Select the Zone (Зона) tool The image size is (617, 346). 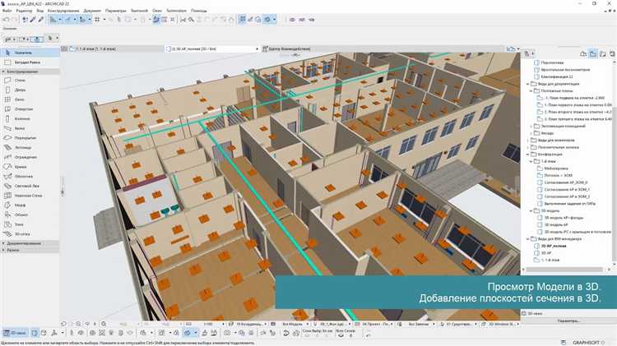(x=30, y=224)
